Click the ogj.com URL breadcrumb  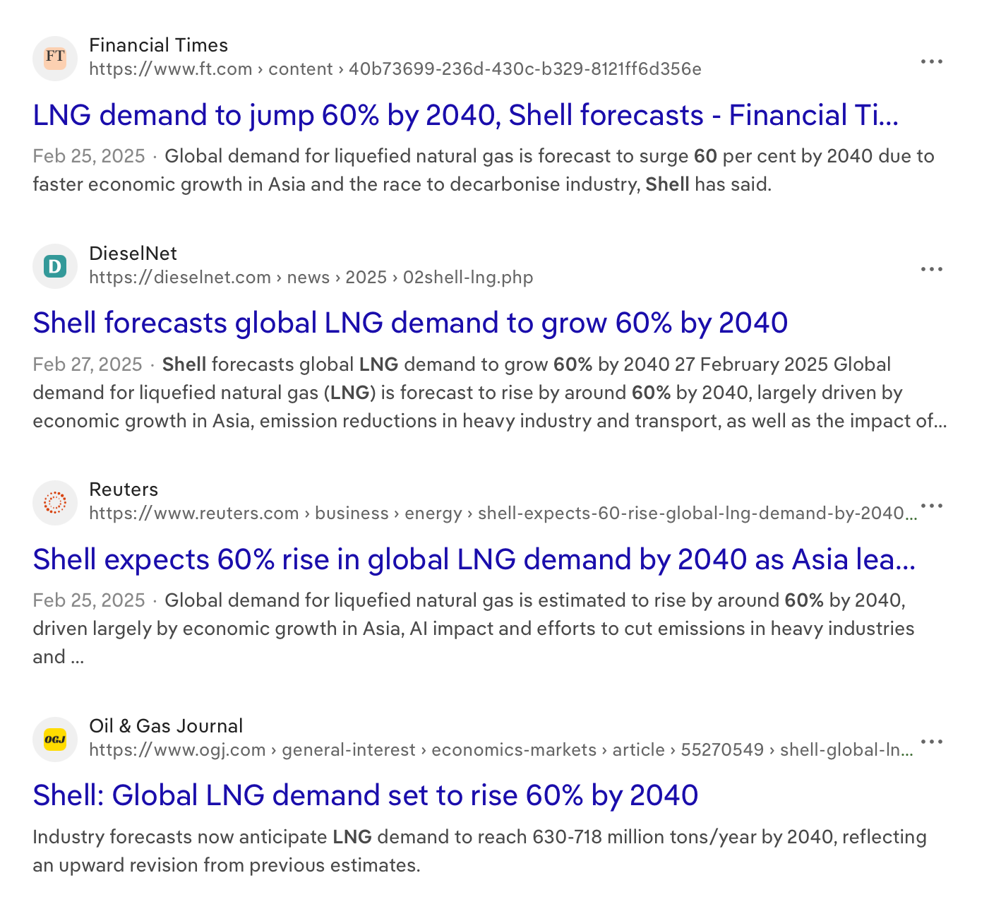[500, 750]
